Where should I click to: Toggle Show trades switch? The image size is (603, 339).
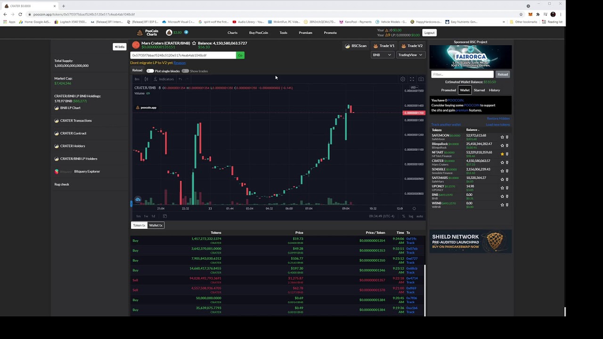click(185, 71)
